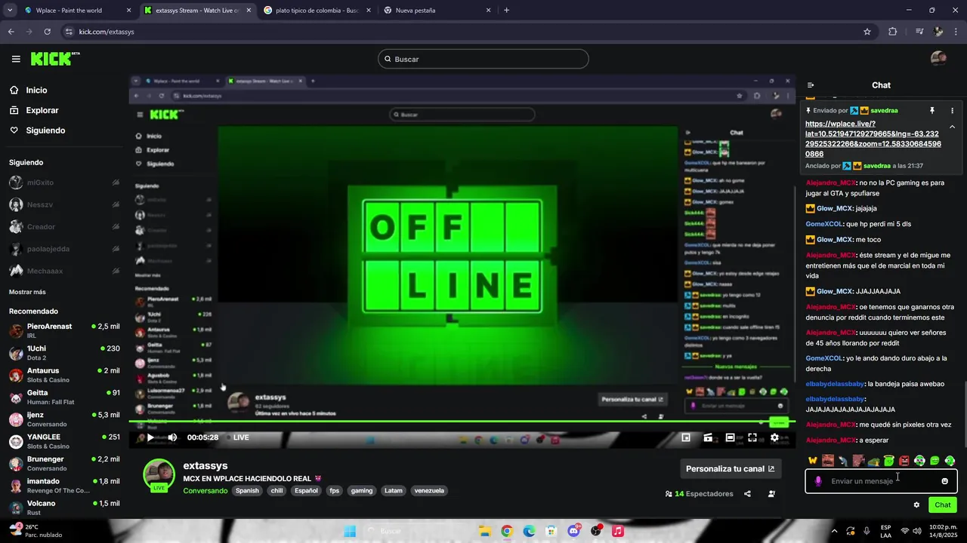Insert the red angry emote
This screenshot has height=543, width=967.
point(904,461)
